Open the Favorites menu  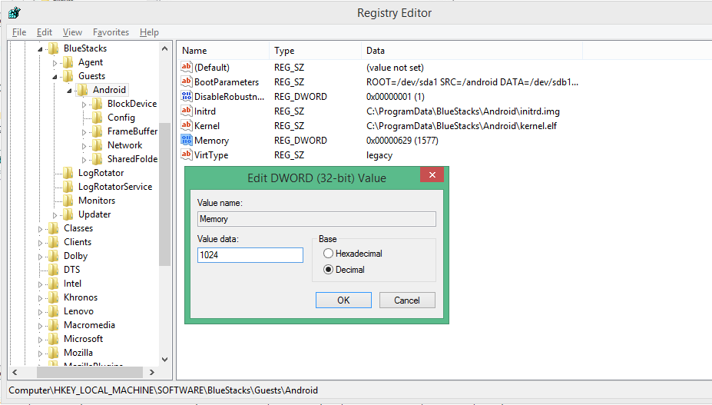point(111,32)
